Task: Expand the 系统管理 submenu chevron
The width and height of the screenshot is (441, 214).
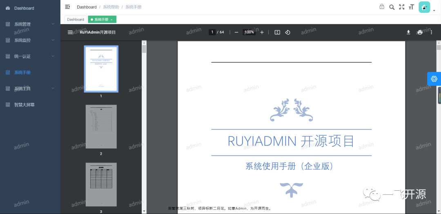Action: coord(53,24)
